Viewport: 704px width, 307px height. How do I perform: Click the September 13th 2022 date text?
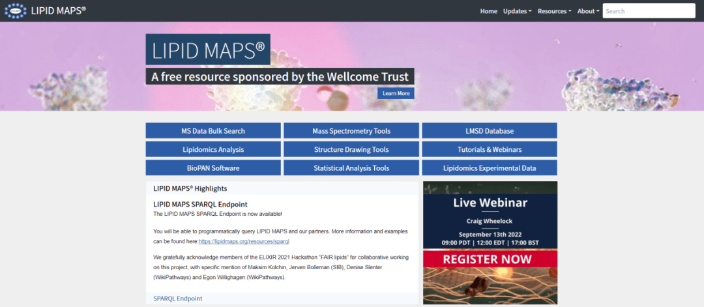pyautogui.click(x=490, y=234)
